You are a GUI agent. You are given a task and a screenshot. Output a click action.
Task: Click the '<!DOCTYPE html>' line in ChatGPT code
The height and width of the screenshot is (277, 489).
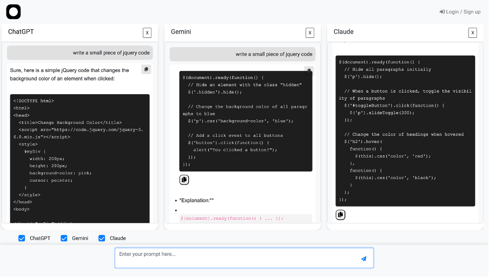coord(34,101)
